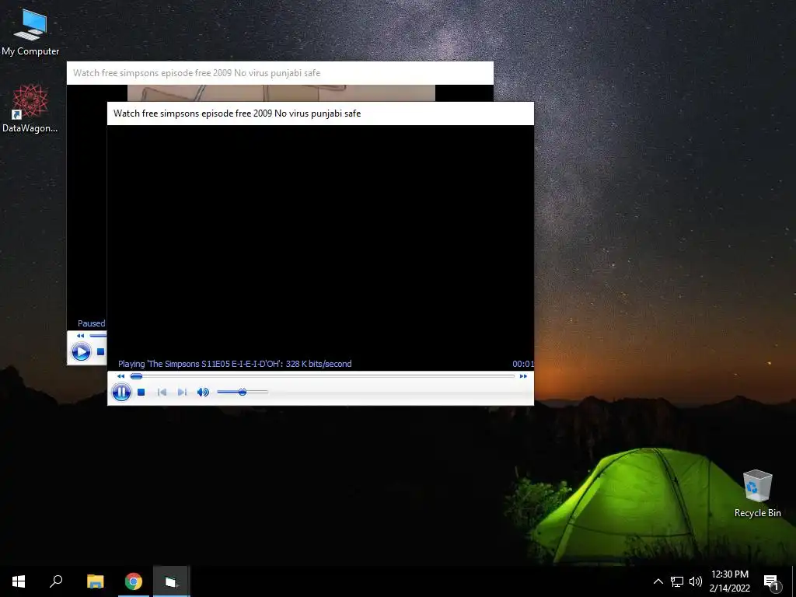796x597 pixels.
Task: Open taskbar Search magnifier
Action: (56, 581)
